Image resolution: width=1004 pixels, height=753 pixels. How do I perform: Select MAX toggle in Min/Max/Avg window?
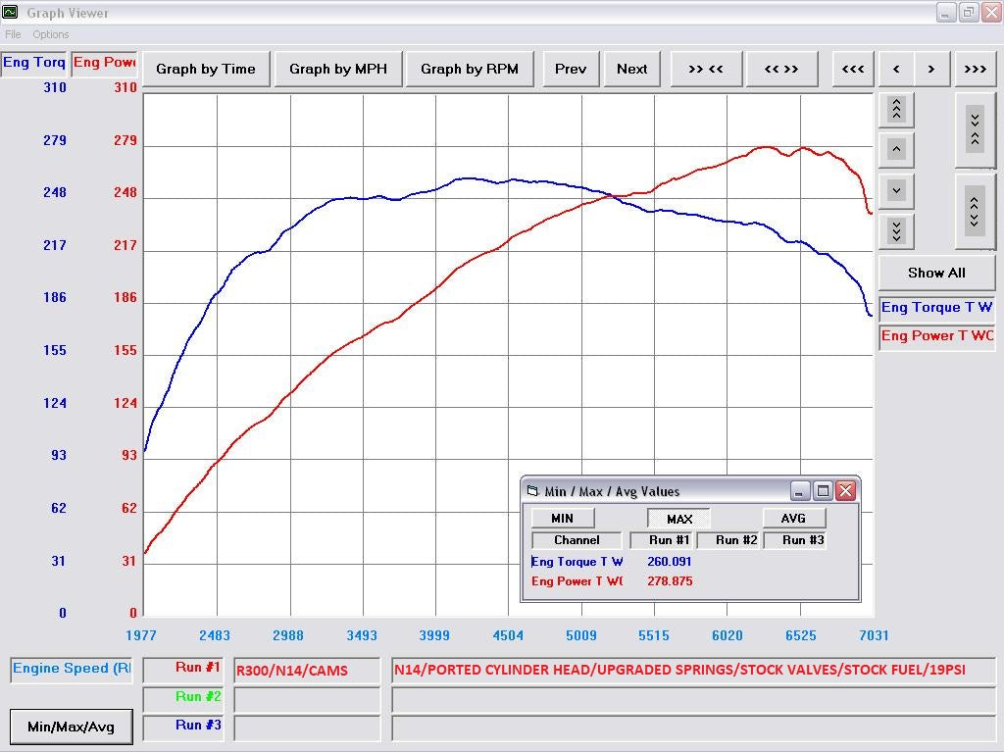pyautogui.click(x=678, y=519)
